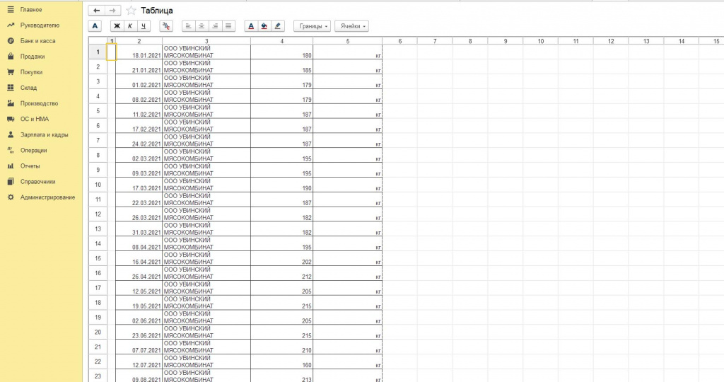Screen dimensions: 724x382
Task: Click the value 202 in row 15
Action: [x=281, y=259]
